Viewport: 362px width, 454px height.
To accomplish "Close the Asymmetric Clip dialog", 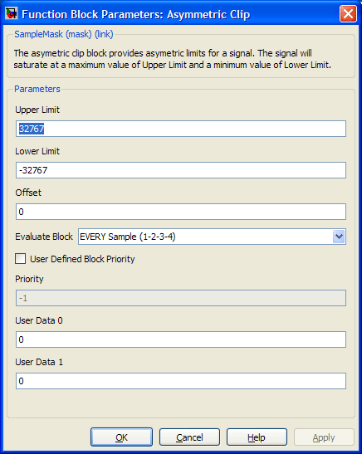I will (348, 13).
